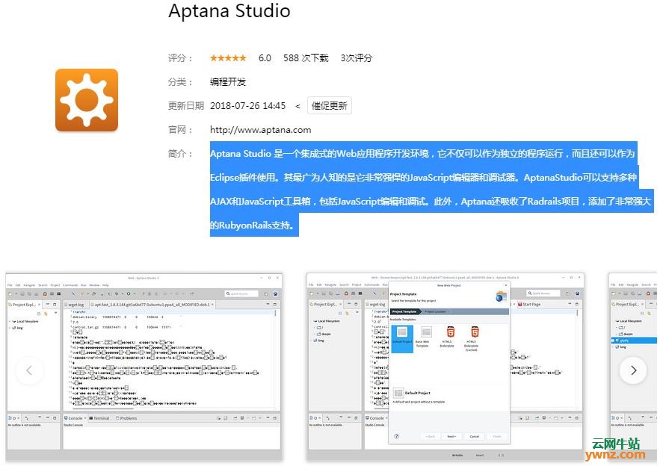The width and height of the screenshot is (660, 466).
Task: Open the first screenshot showing wget-log editor
Action: tap(144, 367)
